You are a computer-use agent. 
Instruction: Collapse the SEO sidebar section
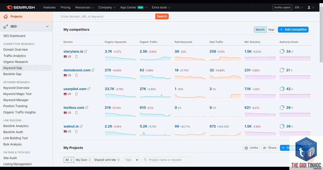tap(47, 26)
